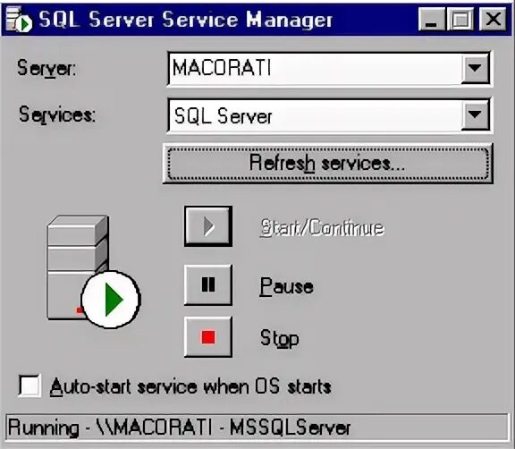
Task: Click the Services: label
Action: [x=57, y=114]
